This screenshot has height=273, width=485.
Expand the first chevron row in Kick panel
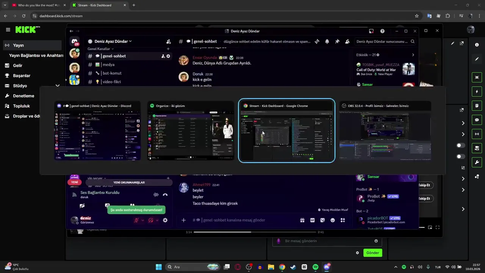(463, 123)
